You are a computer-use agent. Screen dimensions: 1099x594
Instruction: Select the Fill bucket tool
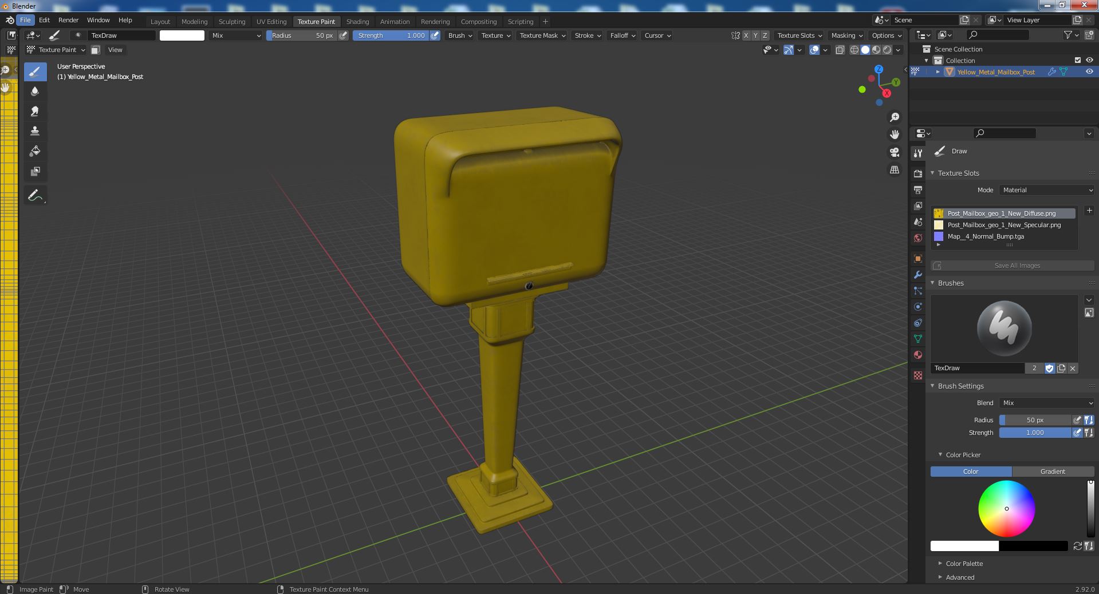(35, 151)
